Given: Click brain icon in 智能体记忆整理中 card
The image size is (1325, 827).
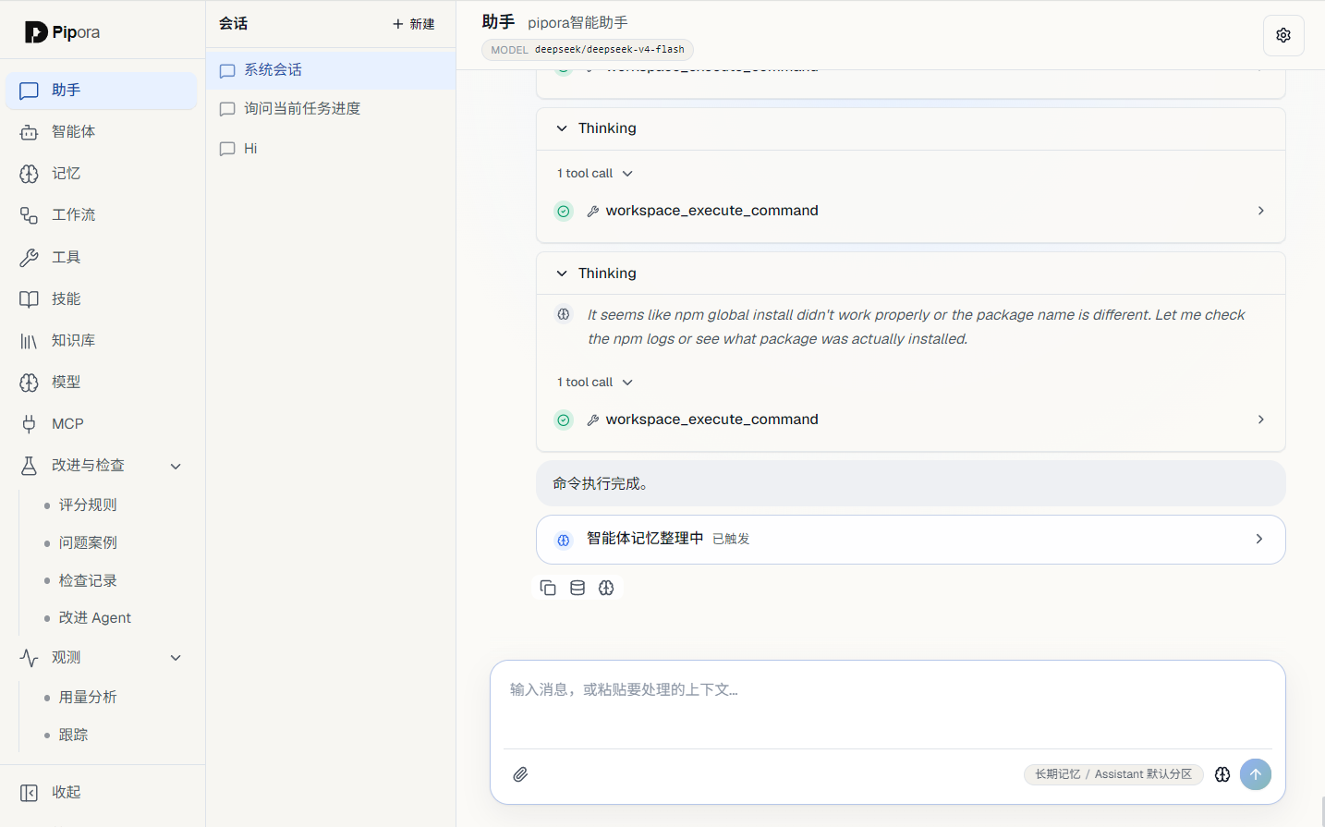Looking at the screenshot, I should (564, 541).
